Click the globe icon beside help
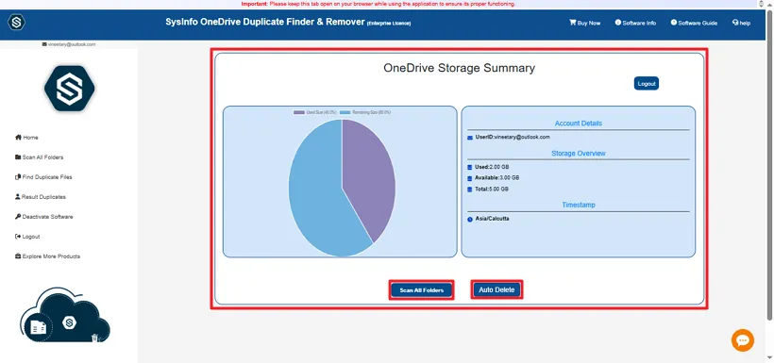Viewport: 774px width, 363px height. (735, 23)
